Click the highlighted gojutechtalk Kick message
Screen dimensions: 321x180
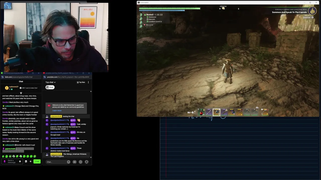tap(18, 150)
